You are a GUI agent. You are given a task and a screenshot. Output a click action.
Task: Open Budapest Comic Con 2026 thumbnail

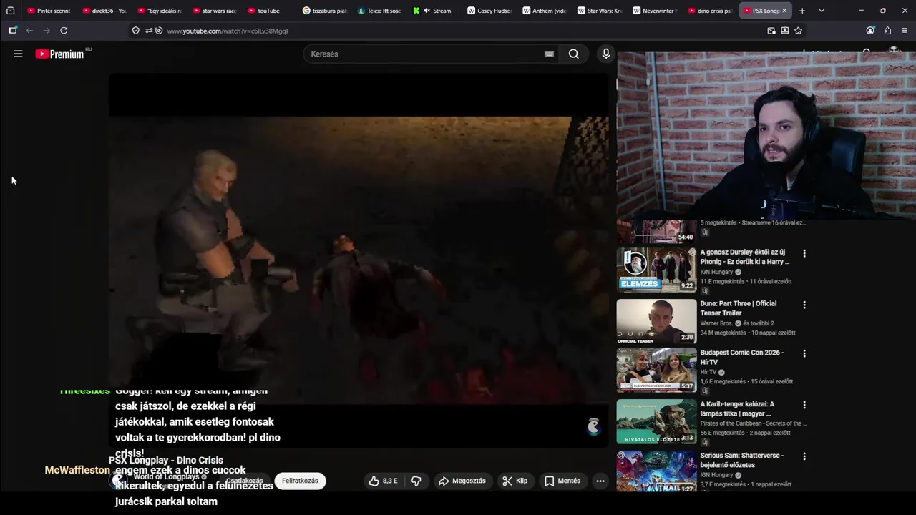656,370
